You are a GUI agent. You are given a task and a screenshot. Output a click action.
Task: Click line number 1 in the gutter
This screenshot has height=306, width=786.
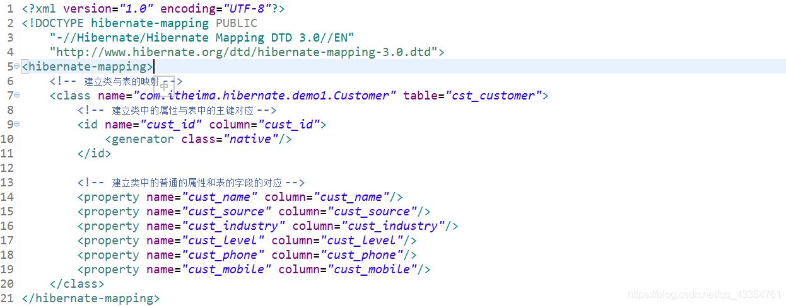click(10, 9)
